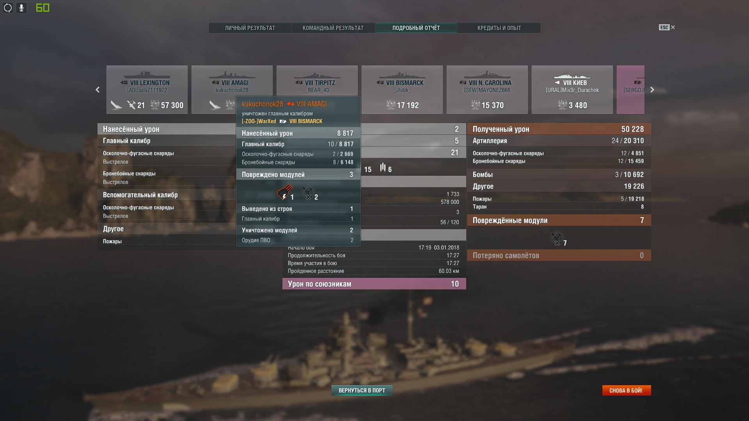Select the VIII Киев Mix3r_Durachok card
This screenshot has width=749, height=421.
click(572, 90)
